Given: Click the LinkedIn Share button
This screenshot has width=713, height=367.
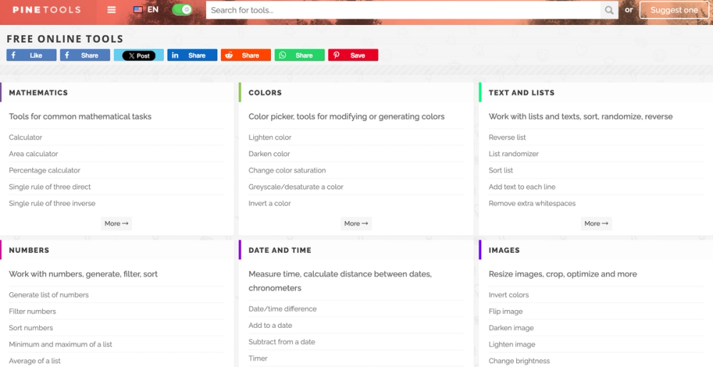Looking at the screenshot, I should pyautogui.click(x=193, y=55).
